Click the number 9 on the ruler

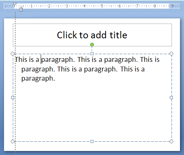pyautogui.click(x=172, y=6)
